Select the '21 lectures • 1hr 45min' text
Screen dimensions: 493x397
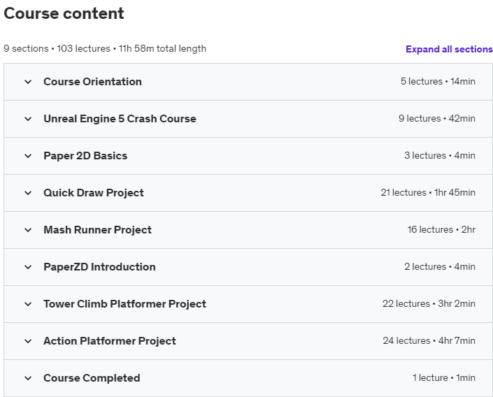pos(428,193)
